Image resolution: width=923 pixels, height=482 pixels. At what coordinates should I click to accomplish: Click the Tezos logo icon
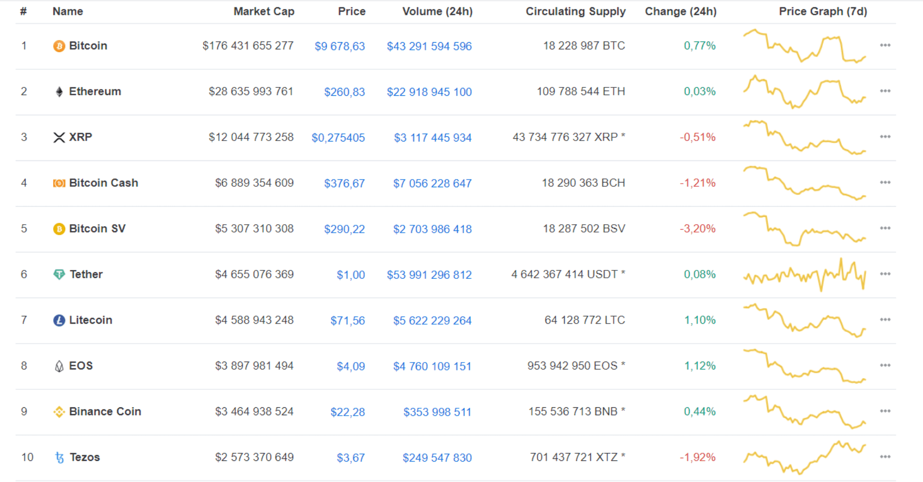click(x=59, y=458)
